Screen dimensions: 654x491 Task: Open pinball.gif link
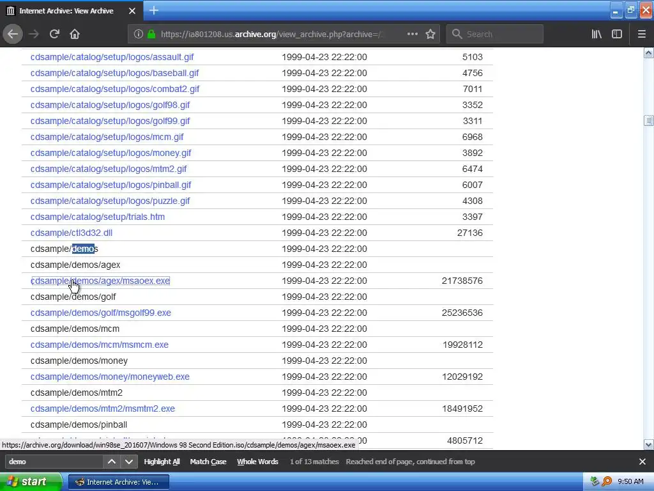[110, 185]
